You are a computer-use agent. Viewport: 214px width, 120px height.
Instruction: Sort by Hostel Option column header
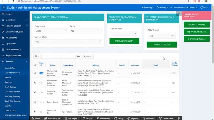click(175, 64)
